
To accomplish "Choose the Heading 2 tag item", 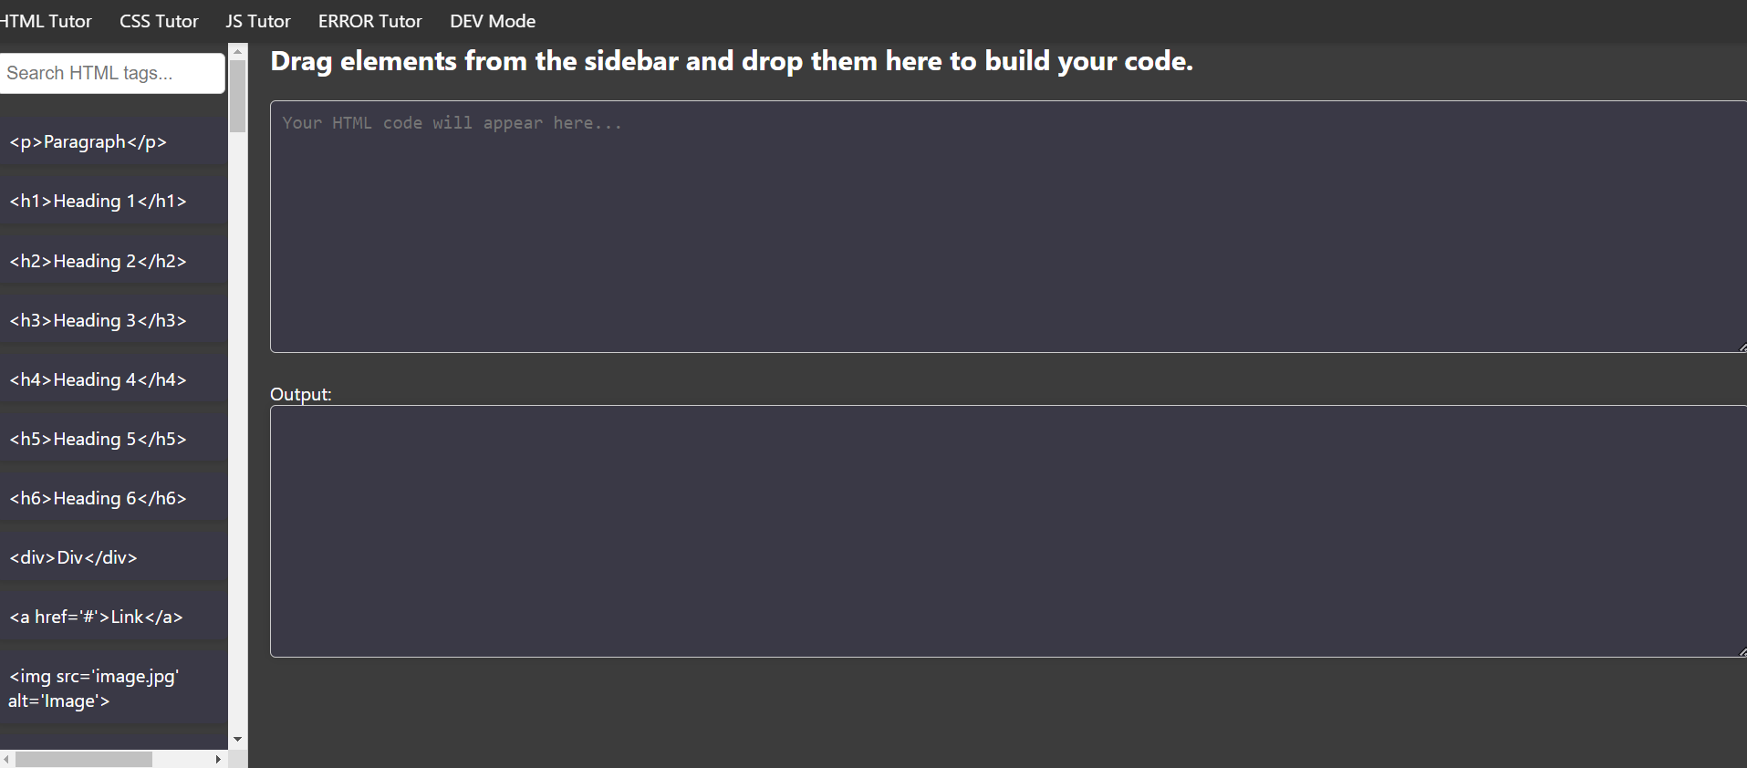I will point(113,262).
